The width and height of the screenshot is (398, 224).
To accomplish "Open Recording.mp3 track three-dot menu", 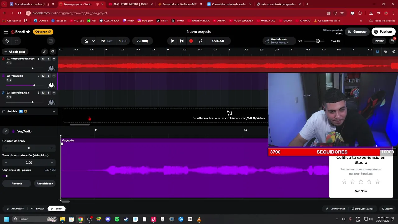I will [x=38, y=93].
